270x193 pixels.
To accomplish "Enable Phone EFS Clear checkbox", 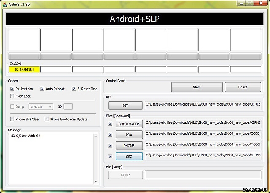I will coord(12,119).
